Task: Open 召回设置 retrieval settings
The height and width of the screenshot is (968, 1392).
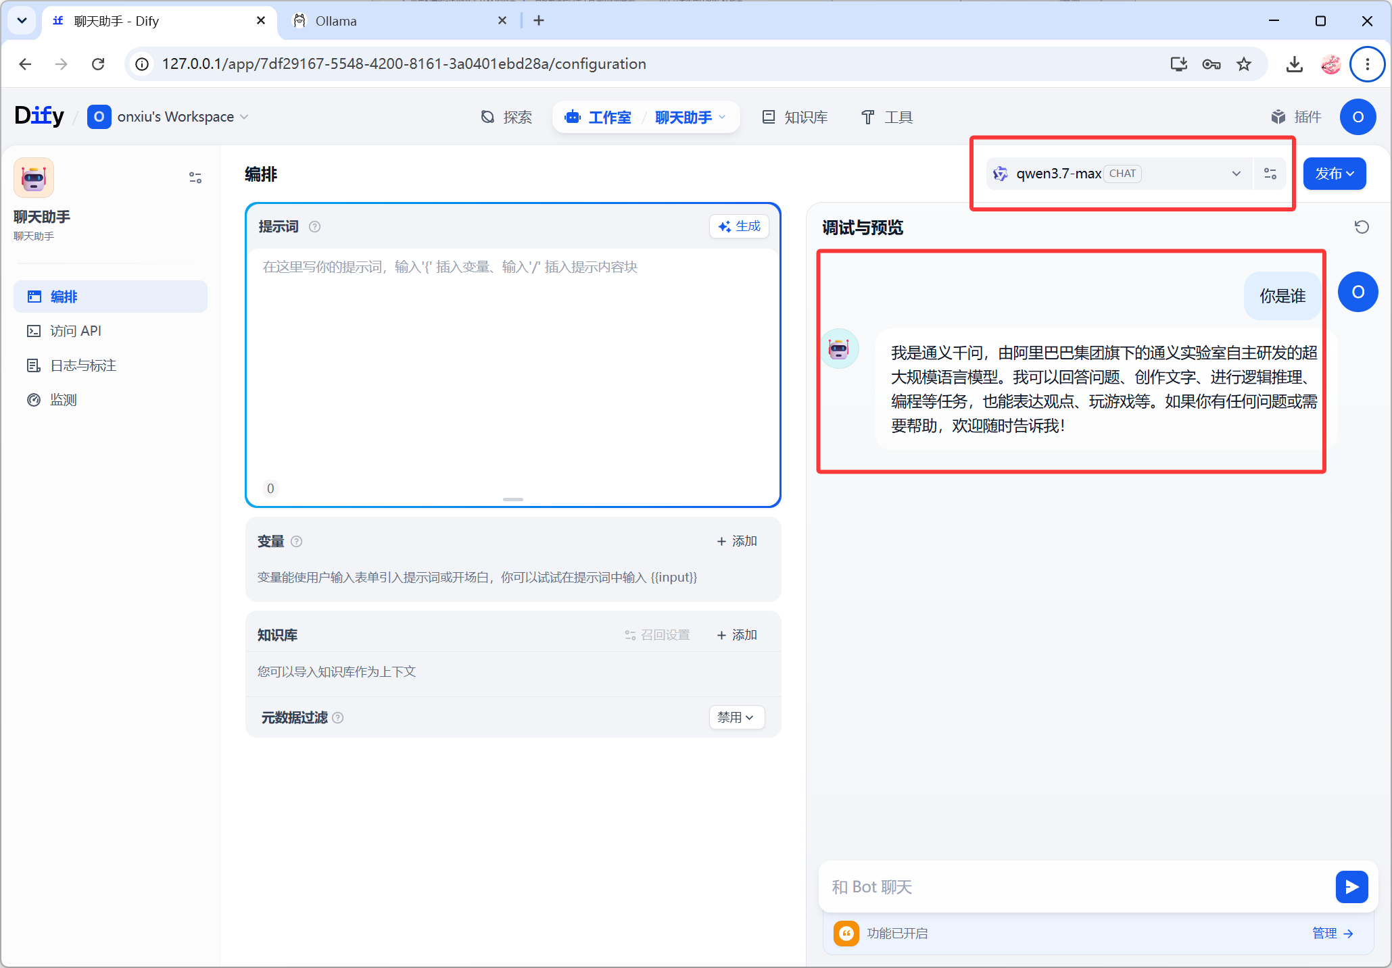Action: (x=657, y=635)
